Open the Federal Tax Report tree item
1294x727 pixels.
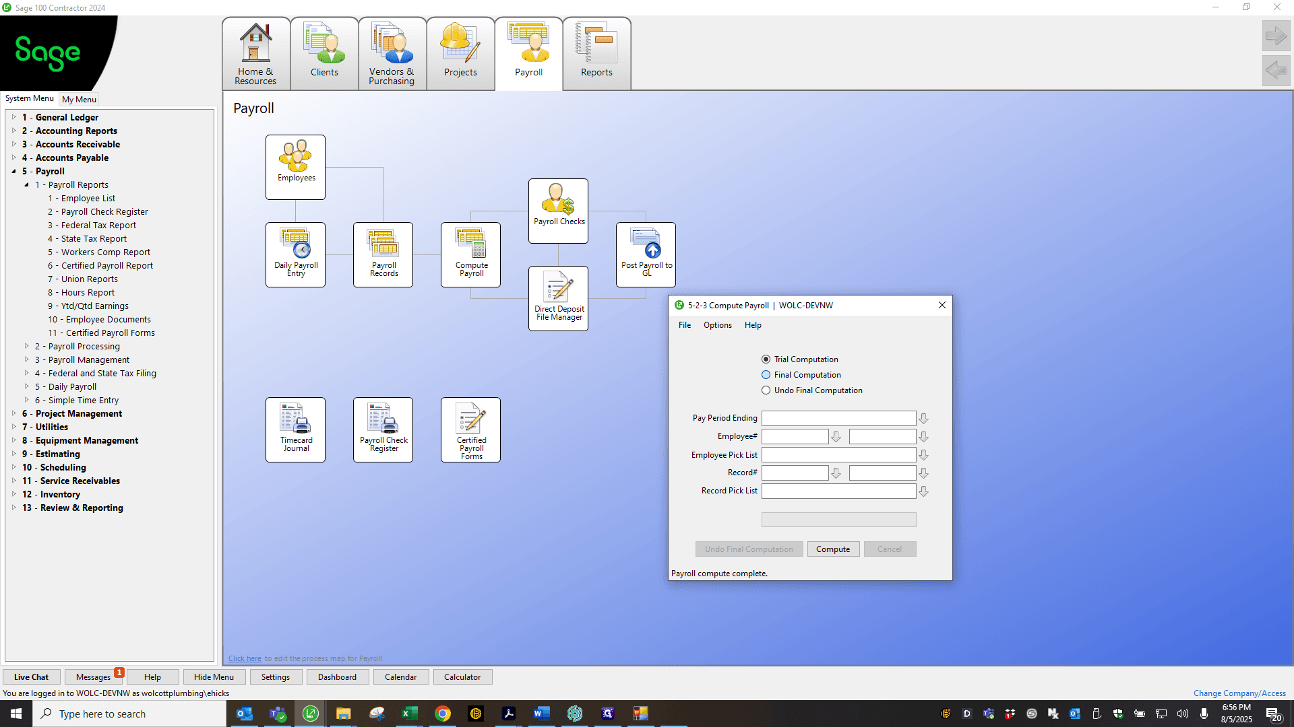[92, 225]
